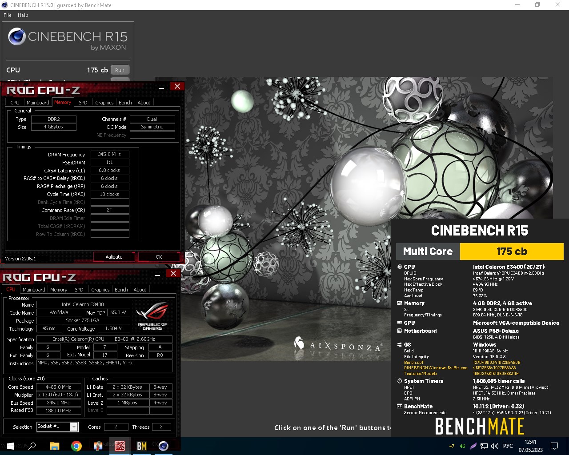Click the Validate button in CPU-Z
The height and width of the screenshot is (455, 569).
[x=114, y=257]
